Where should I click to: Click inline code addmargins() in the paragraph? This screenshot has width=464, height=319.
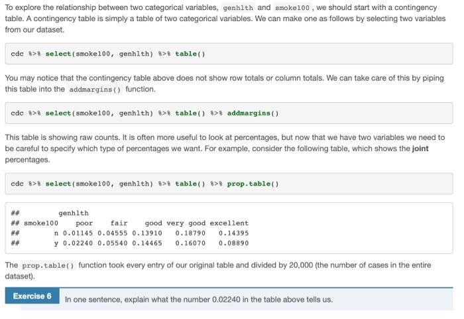[x=95, y=90]
